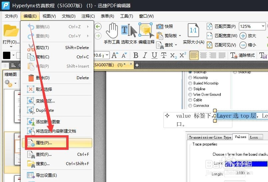The height and width of the screenshot is (182, 268).
Task: Click the Microstrip radio button
Action: [x=190, y=78]
